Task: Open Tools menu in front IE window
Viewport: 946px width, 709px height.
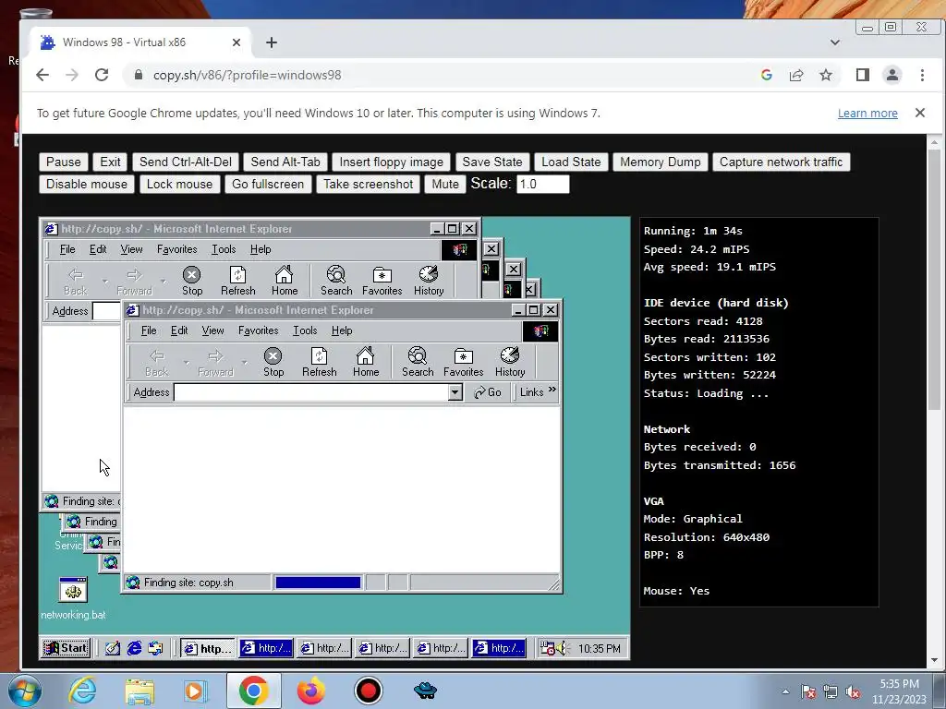Action: coord(305,330)
